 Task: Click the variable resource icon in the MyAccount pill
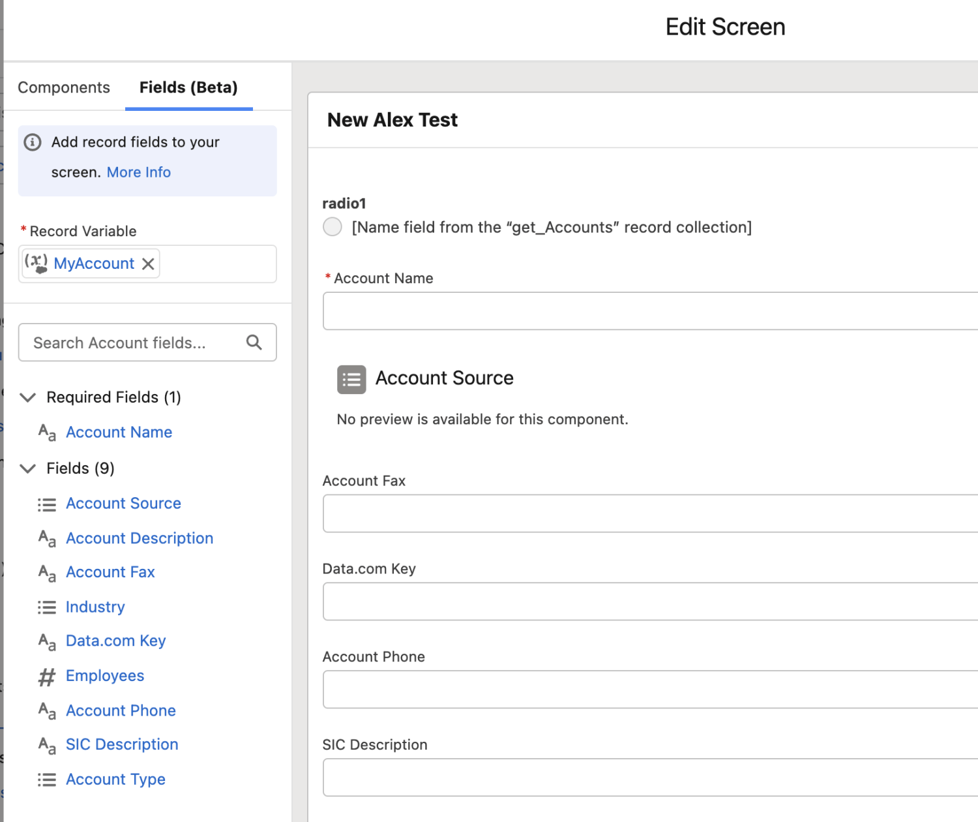pos(37,263)
